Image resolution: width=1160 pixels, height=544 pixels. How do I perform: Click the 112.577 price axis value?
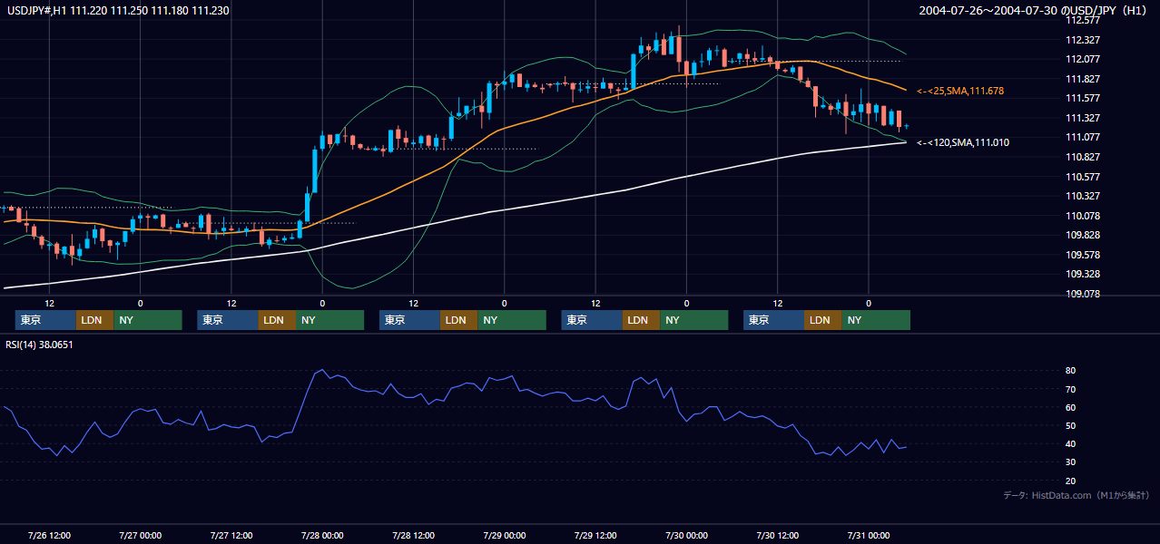[1082, 20]
